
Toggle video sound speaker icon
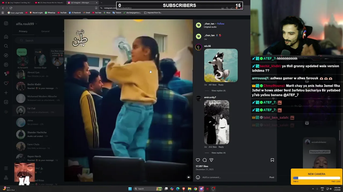coord(189,177)
